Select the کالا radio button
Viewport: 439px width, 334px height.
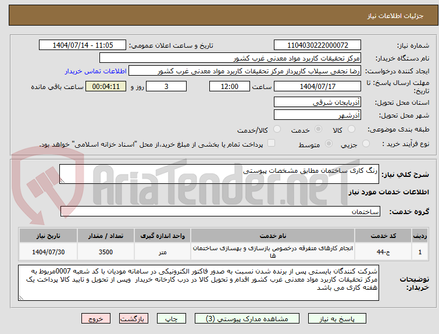[x=351, y=129]
